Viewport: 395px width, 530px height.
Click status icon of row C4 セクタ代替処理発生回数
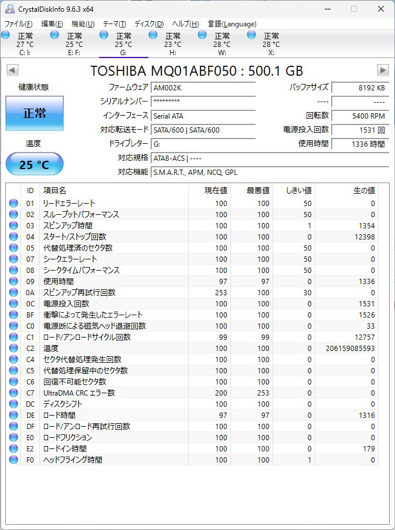click(13, 359)
